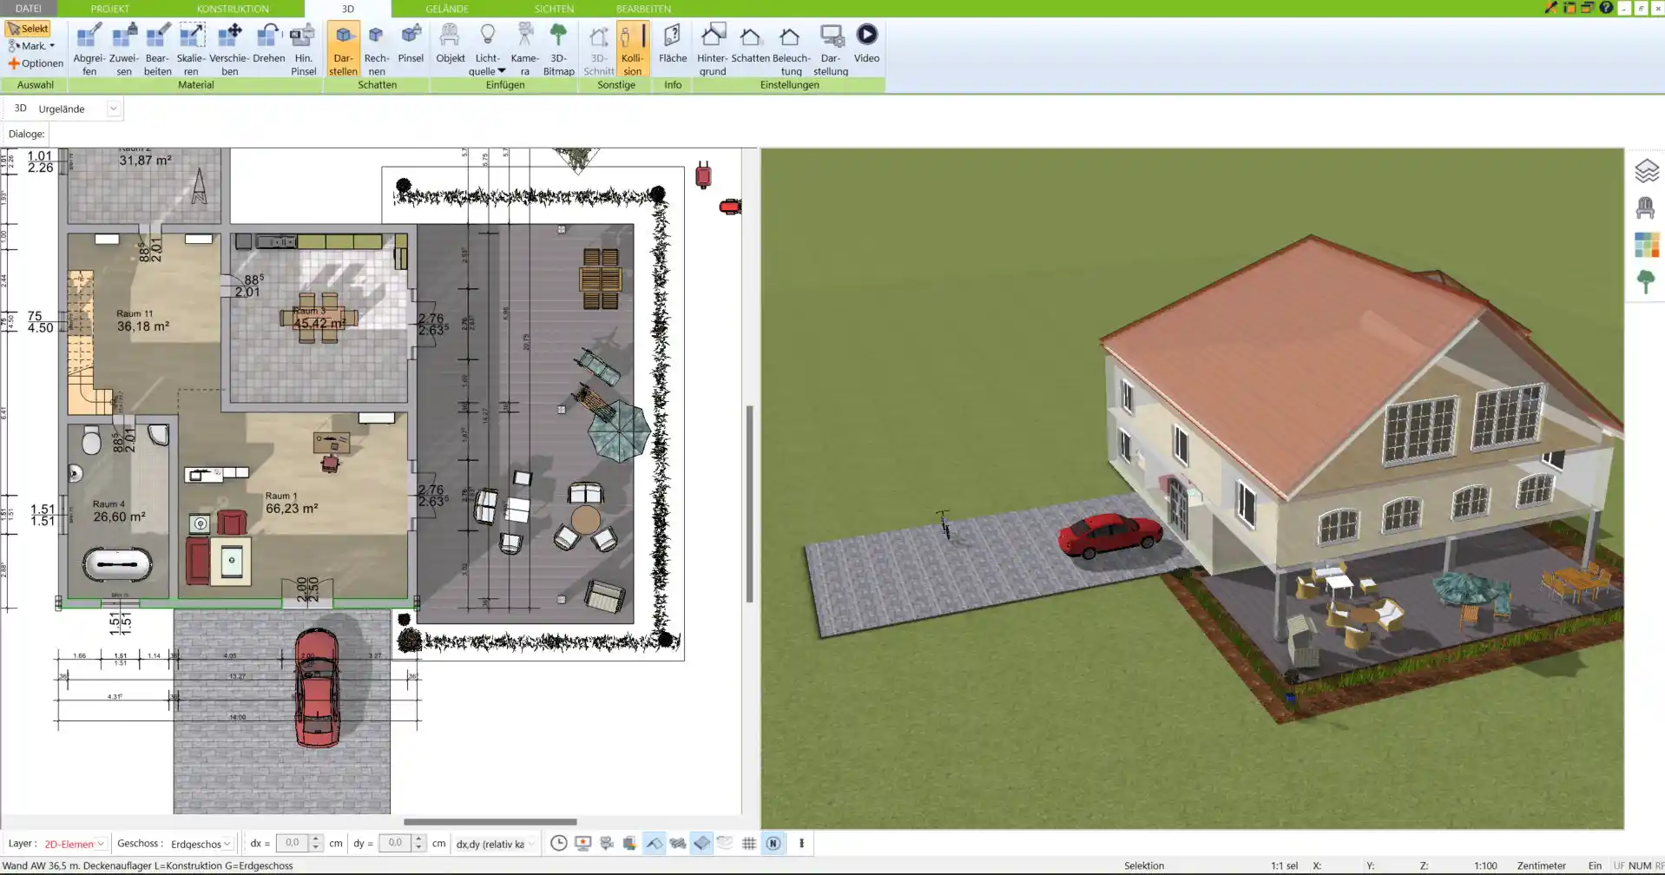Decrease the dy value with the down arrow

[x=418, y=847]
